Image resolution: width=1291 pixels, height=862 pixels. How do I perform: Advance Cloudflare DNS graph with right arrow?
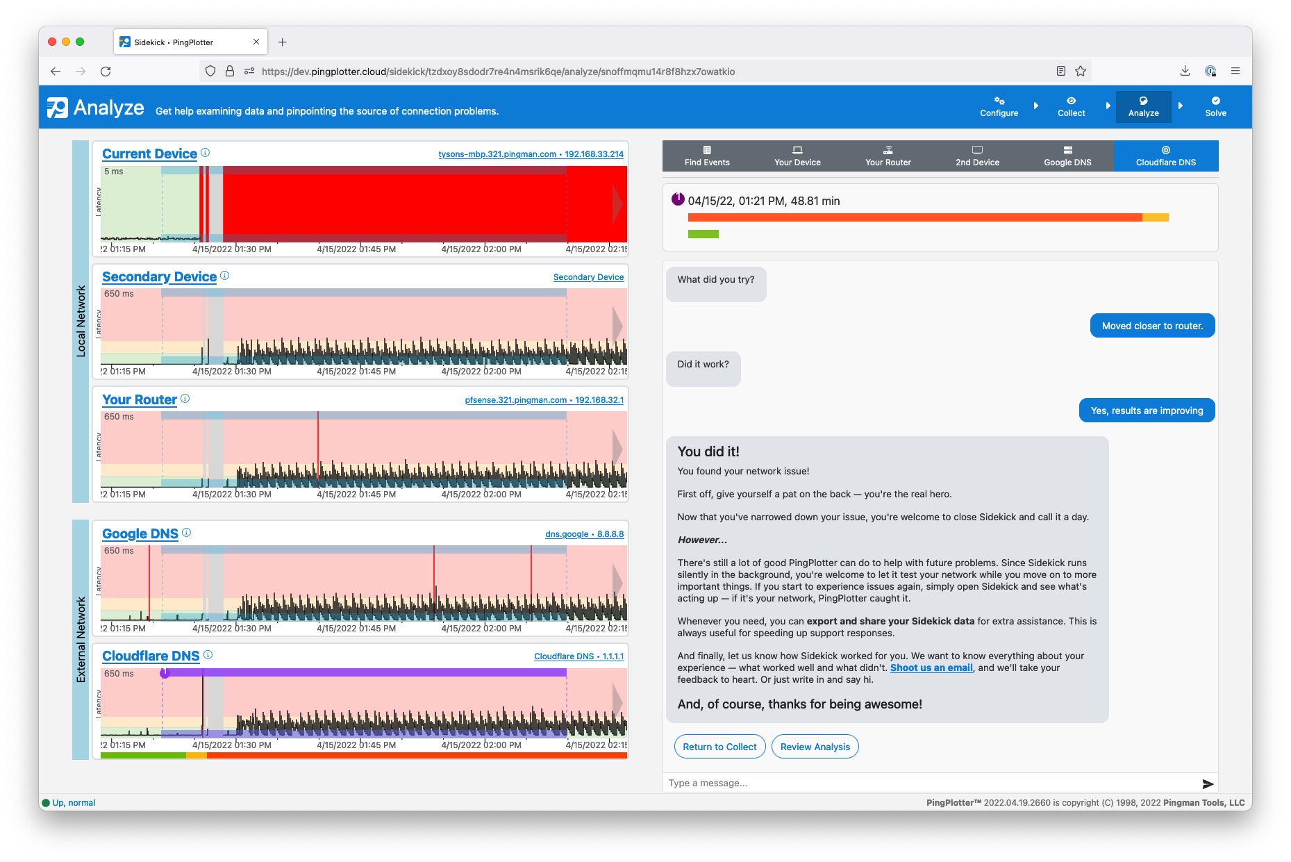[617, 704]
